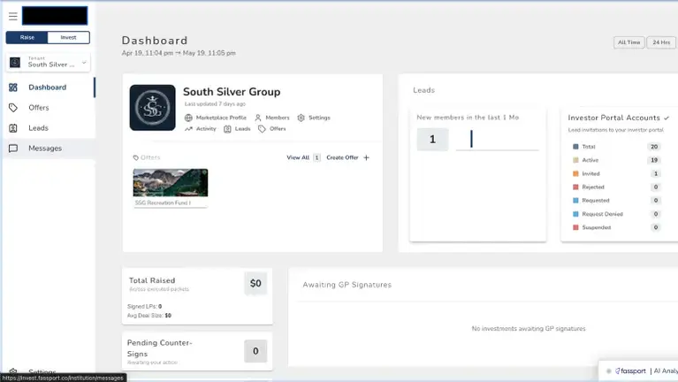The image size is (678, 382).
Task: Click View All offers link
Action: pos(298,157)
